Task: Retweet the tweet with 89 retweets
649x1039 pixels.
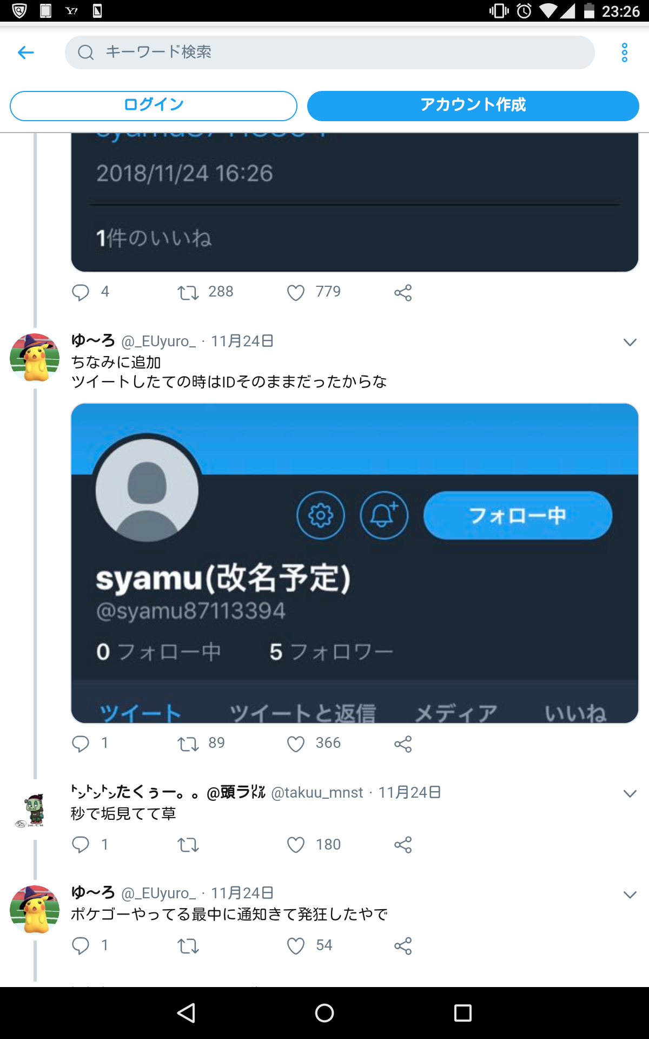Action: click(188, 744)
